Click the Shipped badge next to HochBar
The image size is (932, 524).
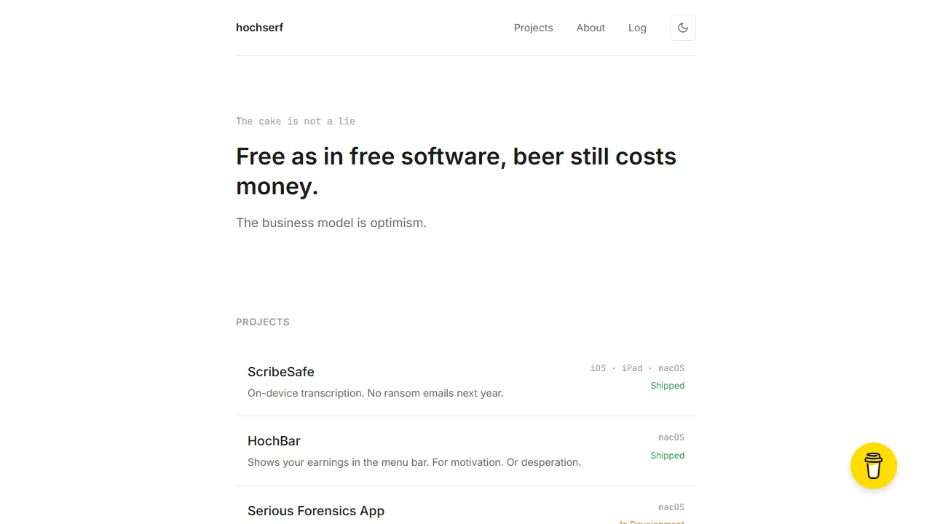coord(667,455)
